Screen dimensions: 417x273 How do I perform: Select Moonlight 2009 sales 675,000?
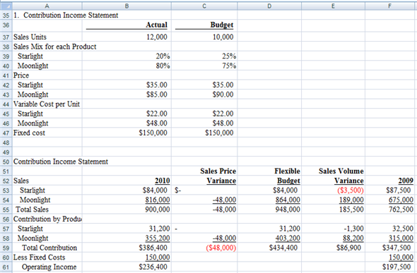point(401,200)
